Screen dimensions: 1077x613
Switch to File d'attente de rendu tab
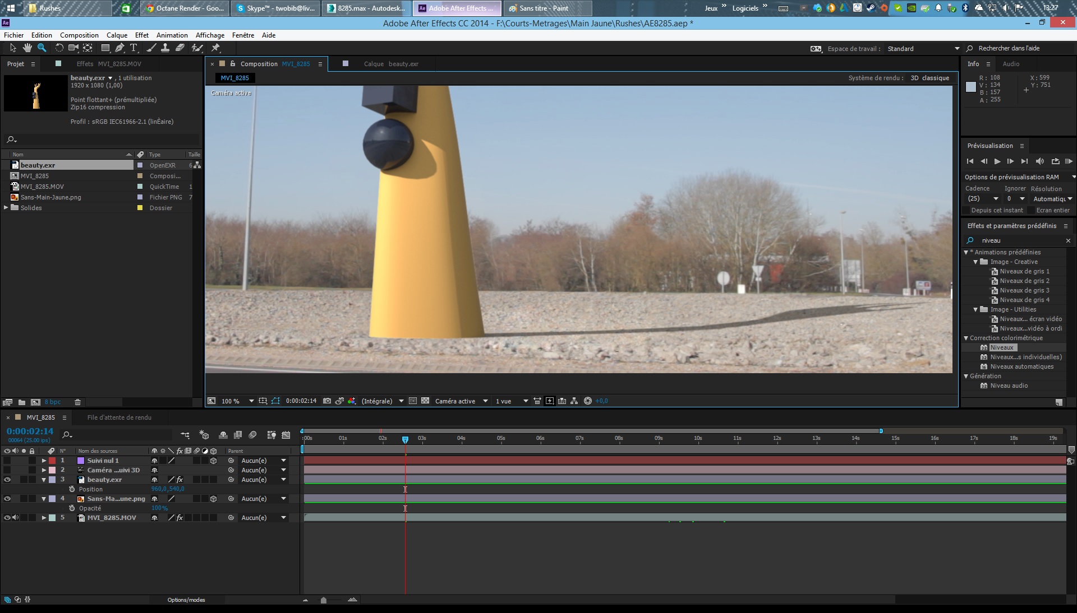[x=119, y=417]
